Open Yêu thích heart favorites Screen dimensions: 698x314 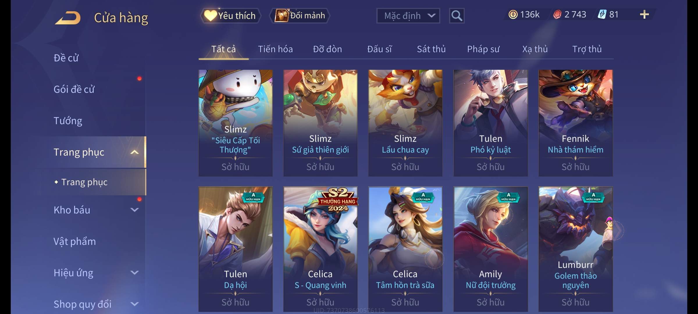(230, 16)
